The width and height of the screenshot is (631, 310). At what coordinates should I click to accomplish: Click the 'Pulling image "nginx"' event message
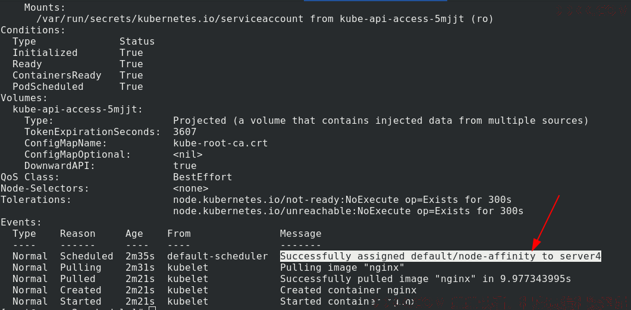[342, 267]
